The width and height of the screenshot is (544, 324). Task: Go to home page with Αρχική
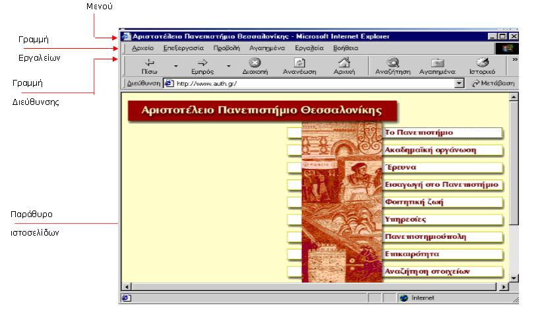tap(344, 67)
